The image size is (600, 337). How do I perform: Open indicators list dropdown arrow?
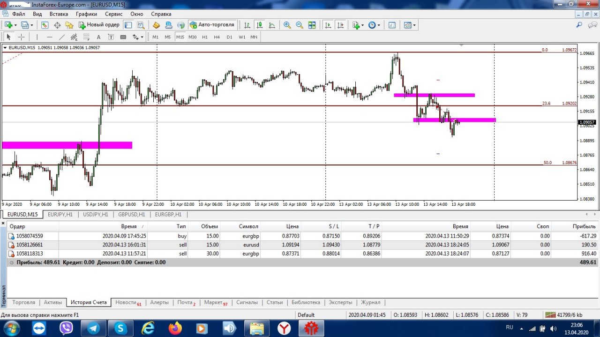[363, 25]
